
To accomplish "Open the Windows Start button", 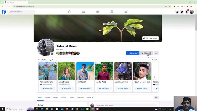I will (2, 109).
